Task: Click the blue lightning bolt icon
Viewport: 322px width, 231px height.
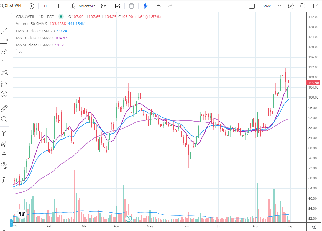Action: click(145, 6)
